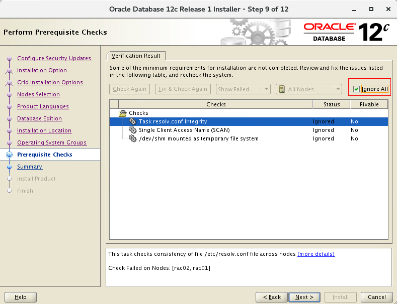Switch to the Verification Result tab
Image resolution: width=397 pixels, height=304 pixels.
(136, 56)
